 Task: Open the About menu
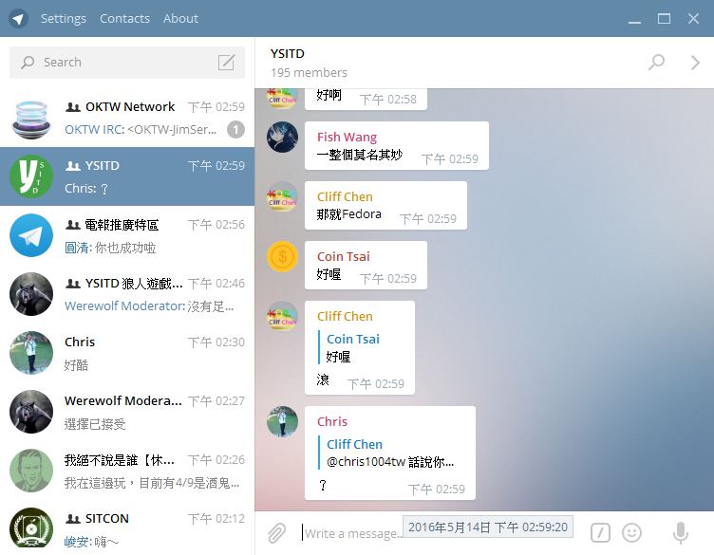pos(180,19)
